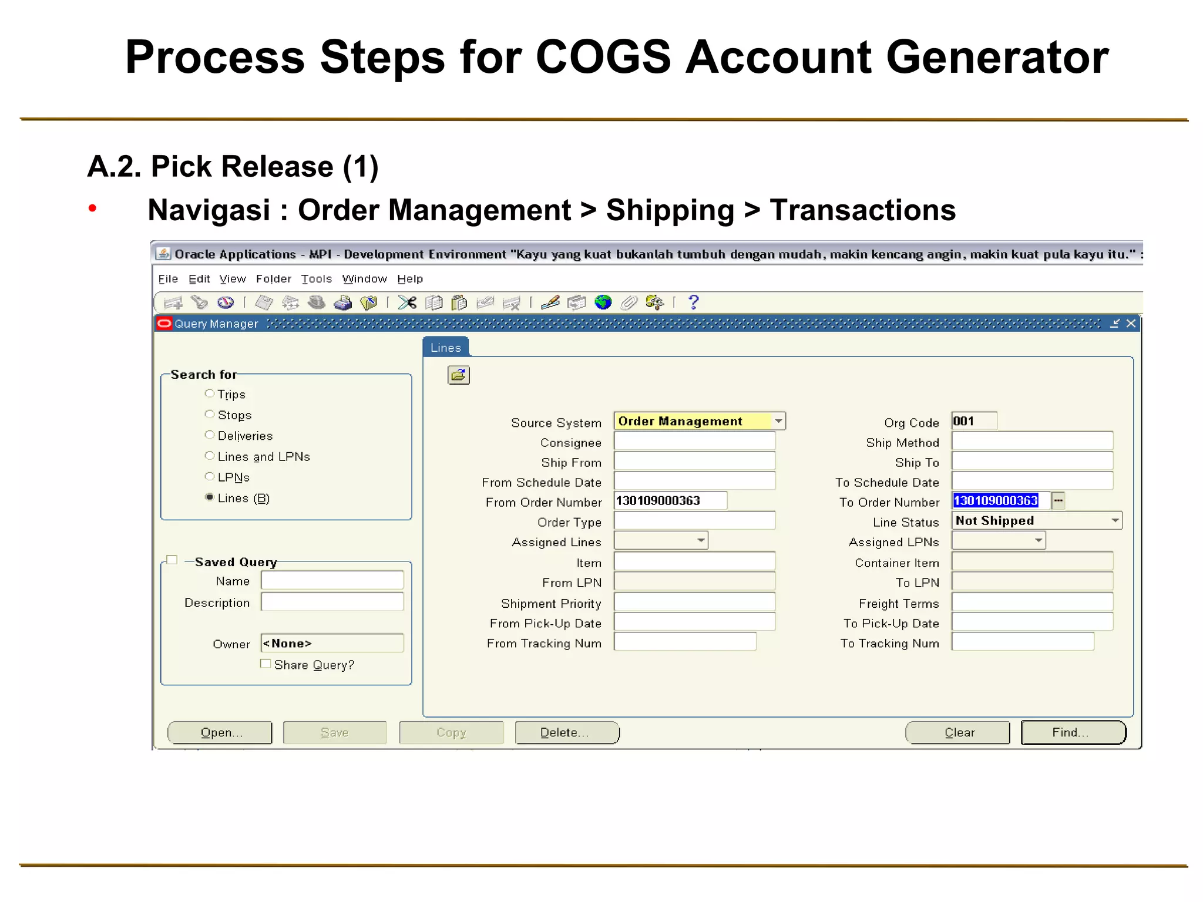The image size is (1203, 902).
Task: Select the Lines and LPNs radio button
Action: [x=209, y=455]
